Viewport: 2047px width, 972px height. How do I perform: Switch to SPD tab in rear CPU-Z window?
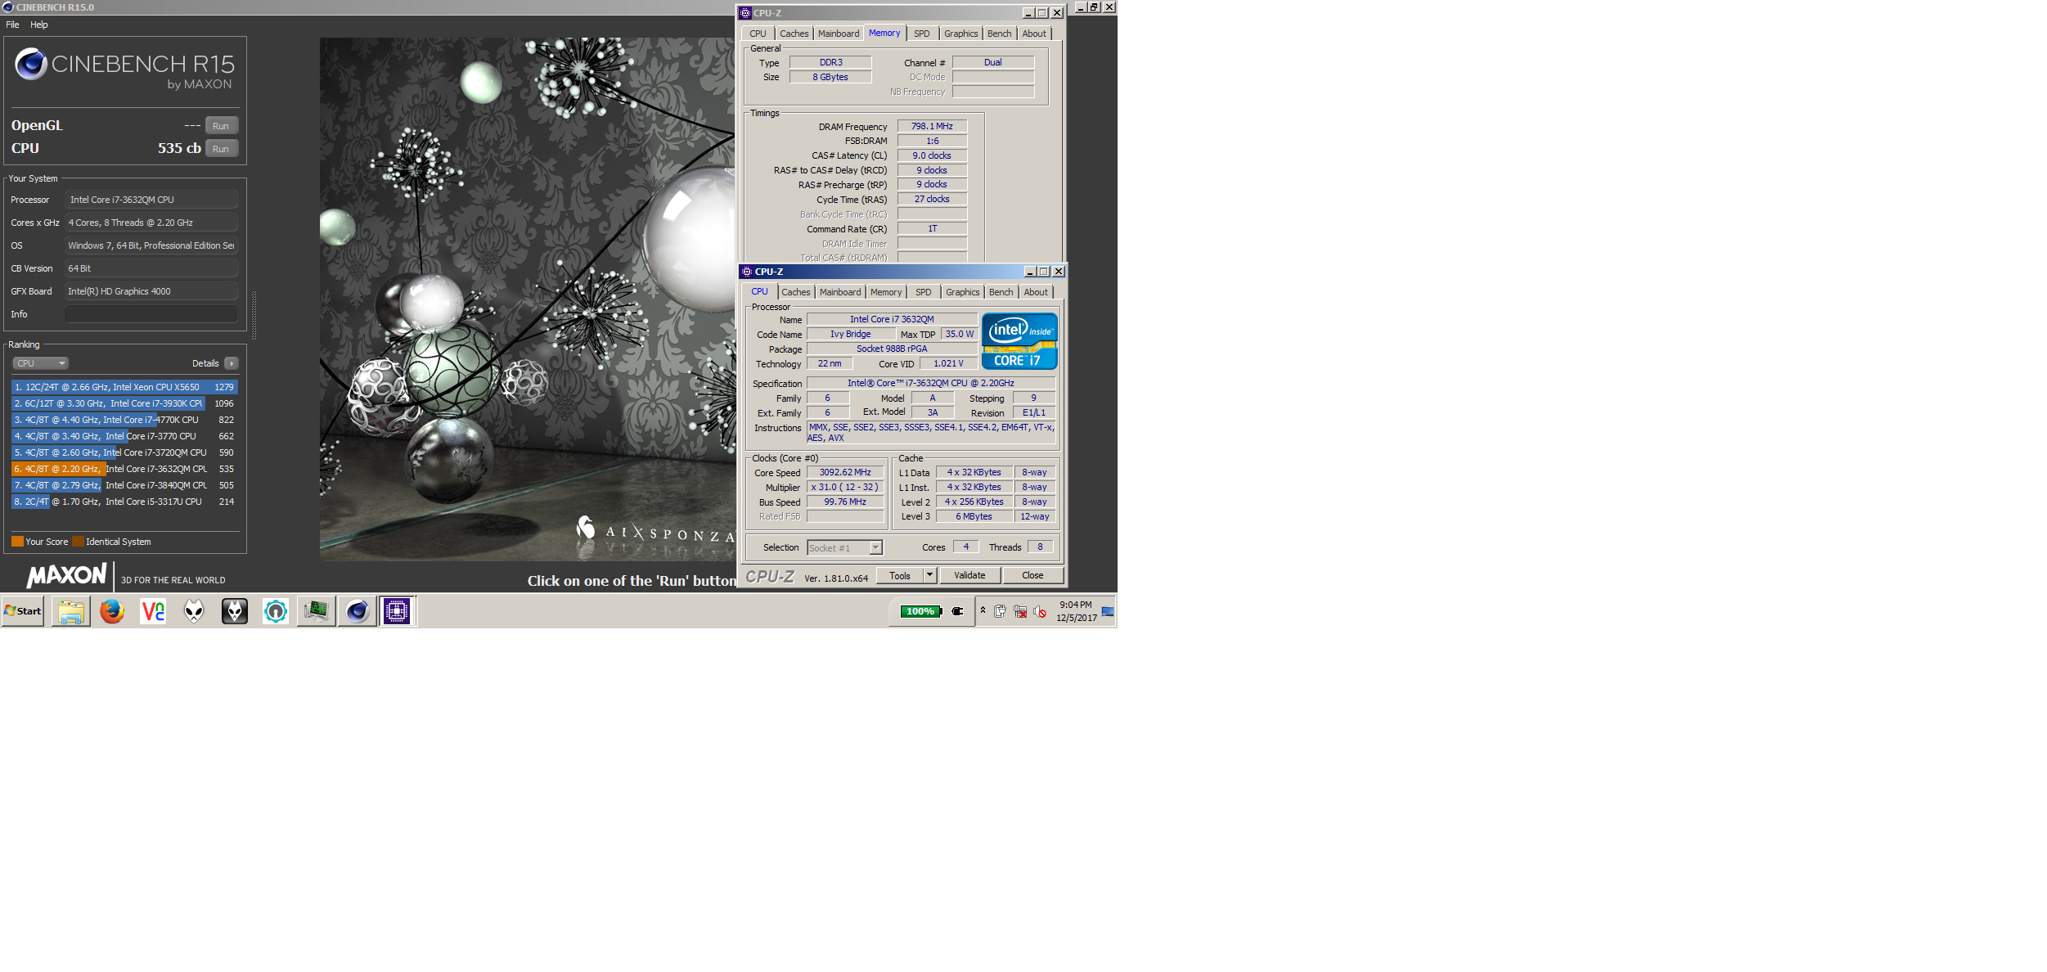922,34
